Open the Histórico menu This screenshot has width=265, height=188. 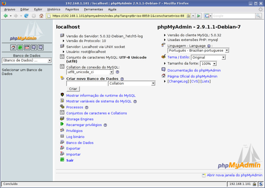(54, 9)
